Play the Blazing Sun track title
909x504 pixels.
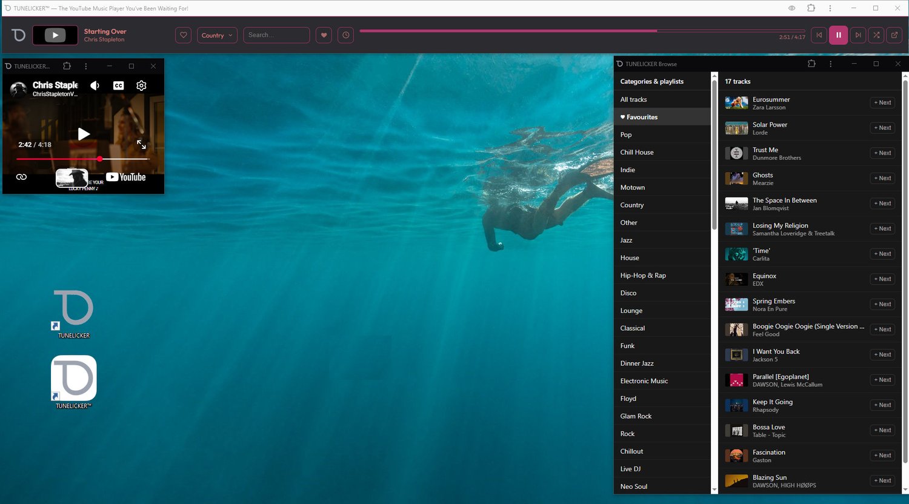tap(770, 477)
